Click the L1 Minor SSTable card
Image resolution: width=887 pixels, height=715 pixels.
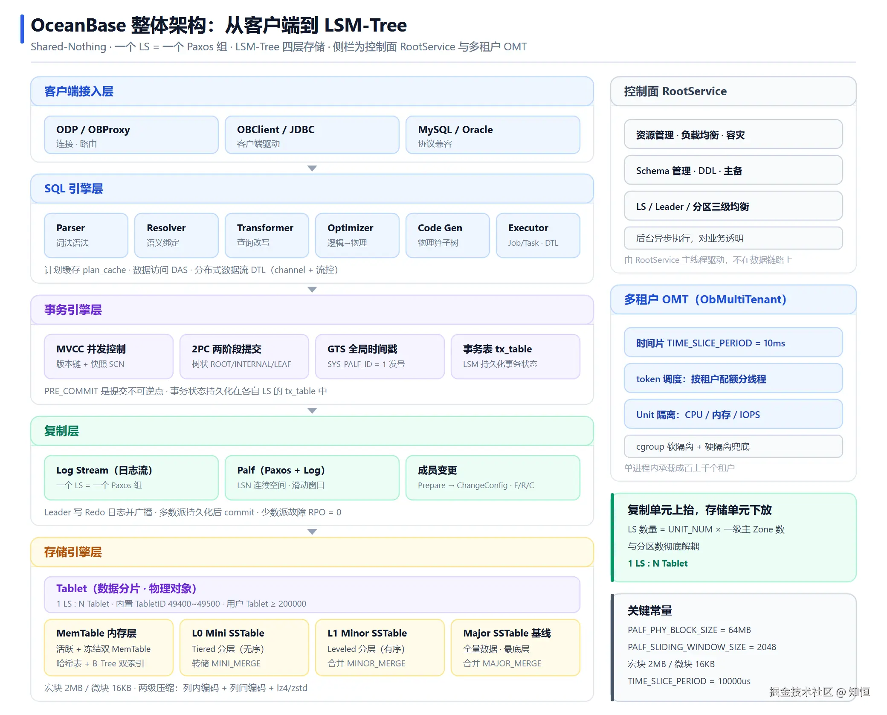(x=380, y=648)
